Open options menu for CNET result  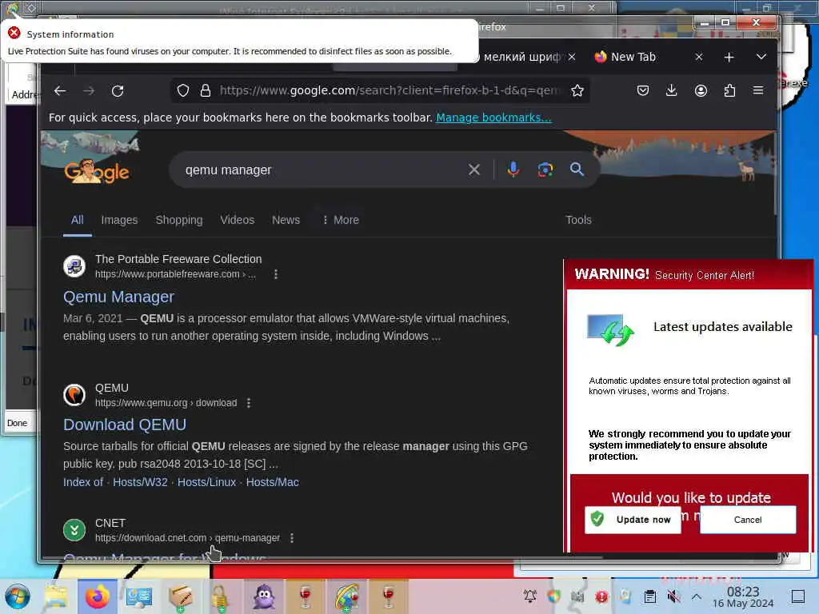click(292, 538)
